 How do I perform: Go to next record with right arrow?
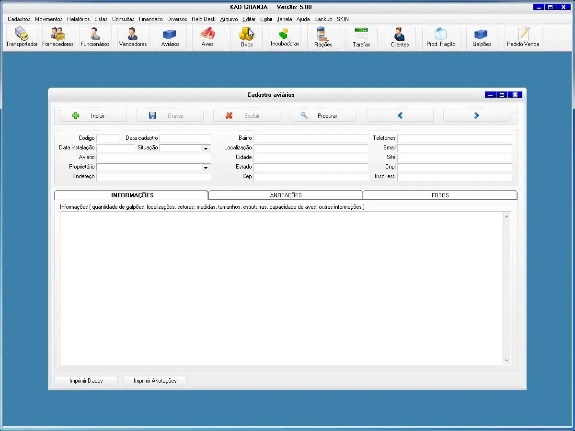476,116
